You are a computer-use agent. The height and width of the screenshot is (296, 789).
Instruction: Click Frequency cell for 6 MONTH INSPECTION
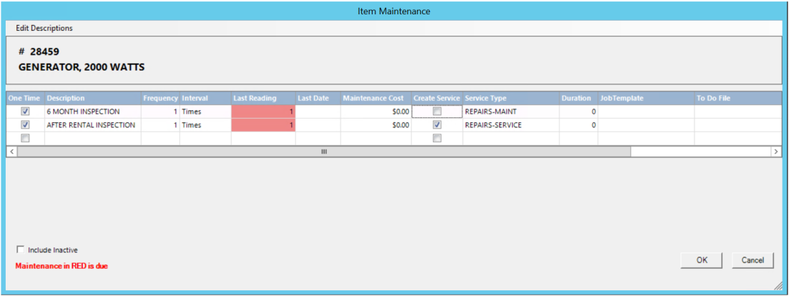pyautogui.click(x=160, y=112)
